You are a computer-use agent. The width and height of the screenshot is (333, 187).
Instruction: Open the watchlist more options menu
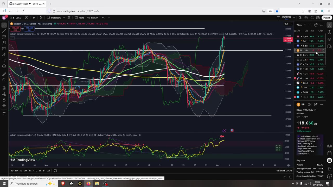[x=322, y=25]
